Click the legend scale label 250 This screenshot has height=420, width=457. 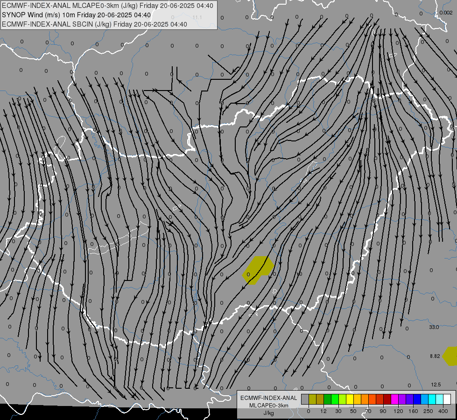click(x=428, y=411)
